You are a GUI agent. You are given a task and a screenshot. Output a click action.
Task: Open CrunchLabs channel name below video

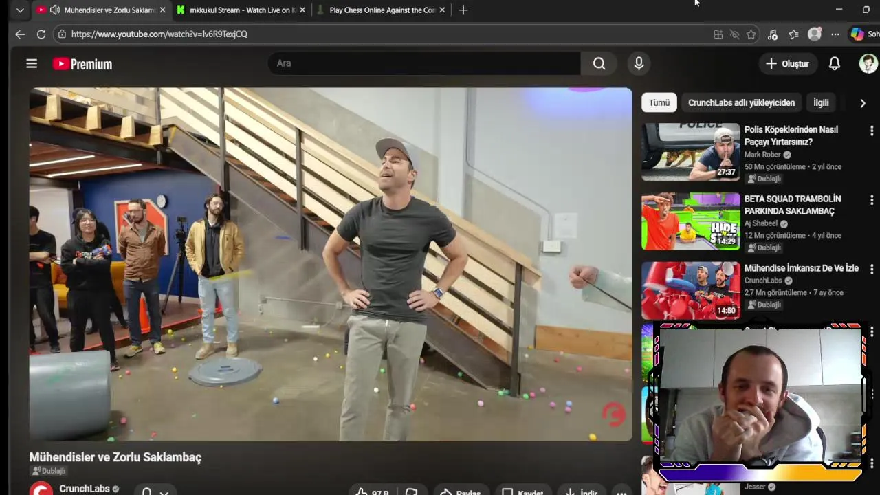(x=85, y=488)
